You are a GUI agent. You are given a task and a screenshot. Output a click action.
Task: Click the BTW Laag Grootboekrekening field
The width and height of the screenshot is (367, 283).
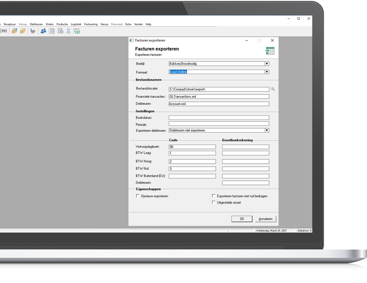click(246, 153)
